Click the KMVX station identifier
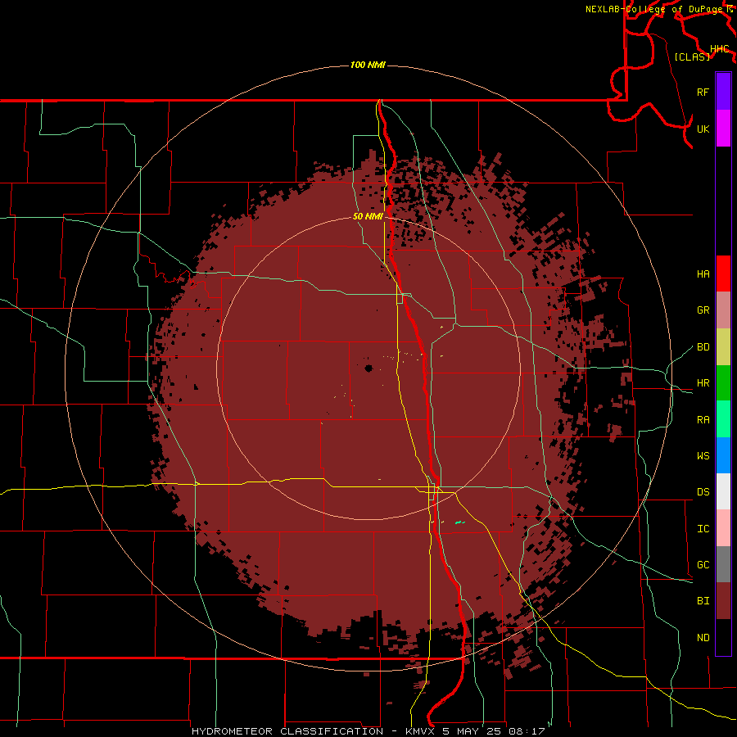 pyautogui.click(x=421, y=731)
